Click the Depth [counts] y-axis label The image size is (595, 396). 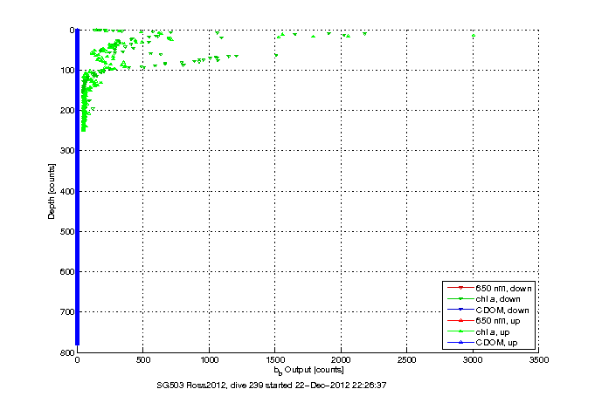pyautogui.click(x=52, y=190)
